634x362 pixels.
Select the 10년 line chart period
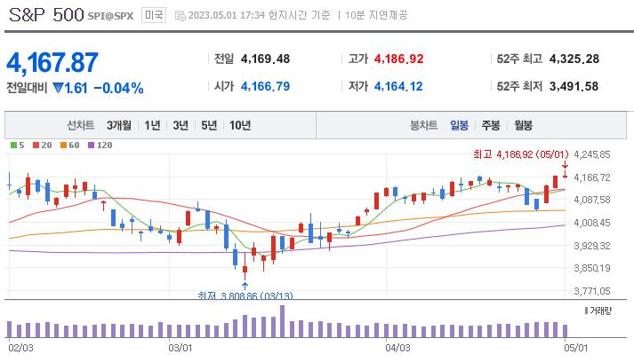pyautogui.click(x=240, y=125)
